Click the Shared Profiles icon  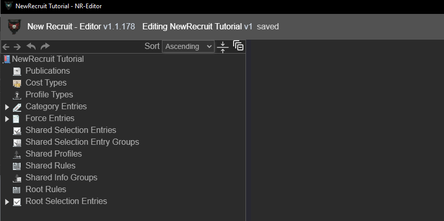click(17, 155)
